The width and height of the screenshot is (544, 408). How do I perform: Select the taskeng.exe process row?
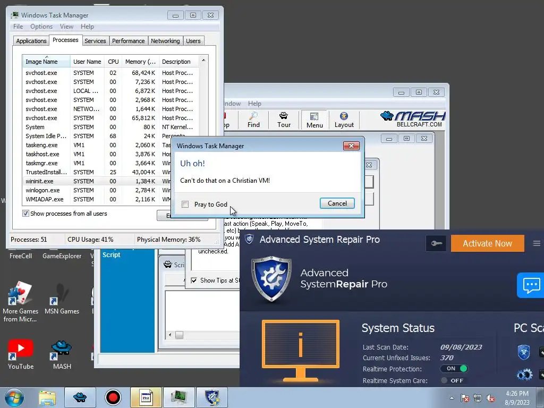click(97, 145)
